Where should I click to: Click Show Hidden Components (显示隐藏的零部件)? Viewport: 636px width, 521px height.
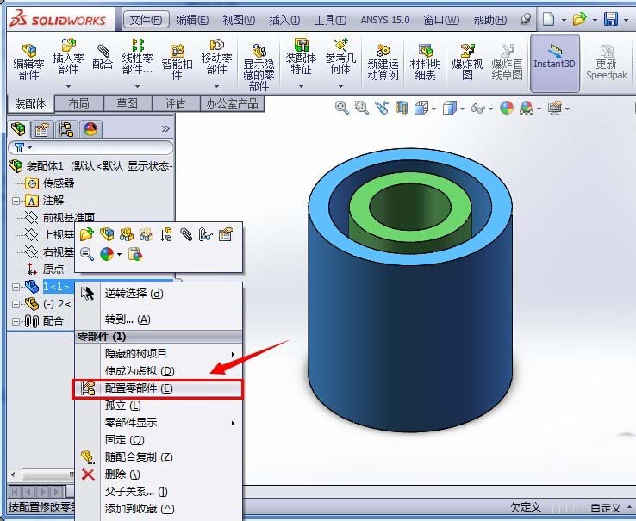pyautogui.click(x=259, y=67)
